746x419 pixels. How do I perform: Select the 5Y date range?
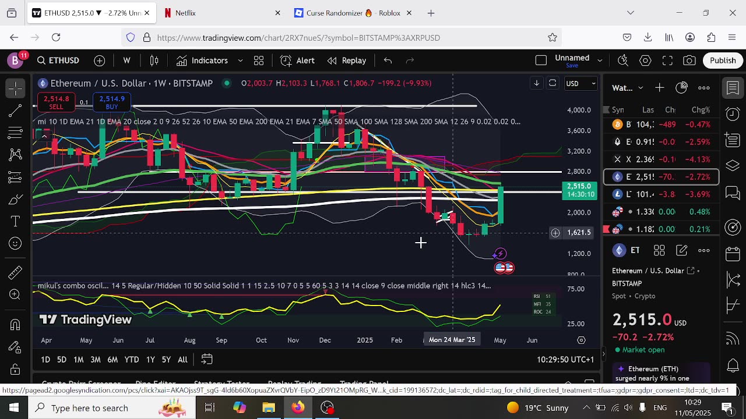coord(166,360)
